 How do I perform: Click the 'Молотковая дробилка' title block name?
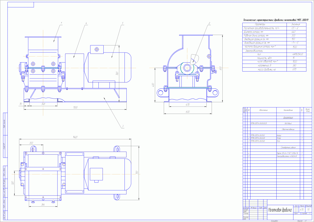280,210
